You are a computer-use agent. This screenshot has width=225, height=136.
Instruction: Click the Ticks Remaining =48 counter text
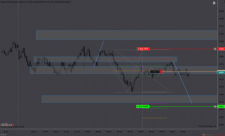[x=207, y=126]
